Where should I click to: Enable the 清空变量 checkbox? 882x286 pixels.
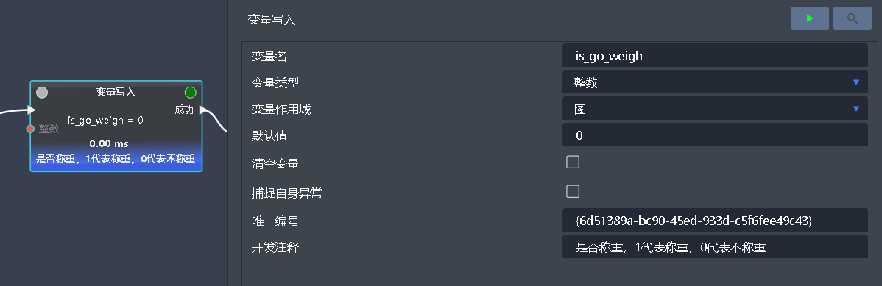click(x=573, y=162)
